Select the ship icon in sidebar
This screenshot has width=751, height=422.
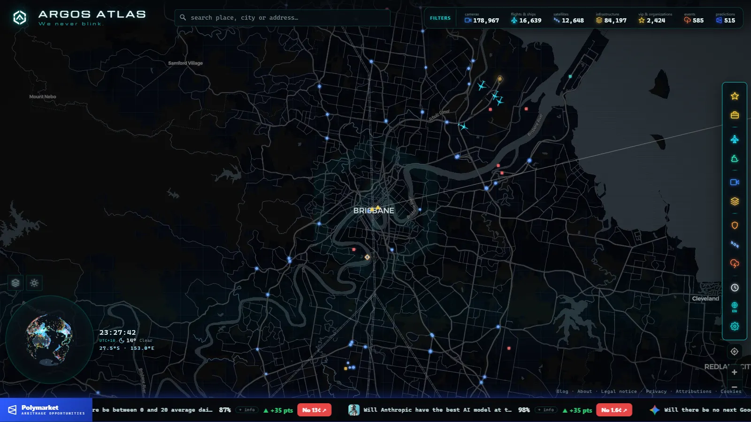[x=735, y=159]
